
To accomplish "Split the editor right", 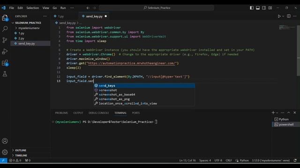I will point(289,16).
